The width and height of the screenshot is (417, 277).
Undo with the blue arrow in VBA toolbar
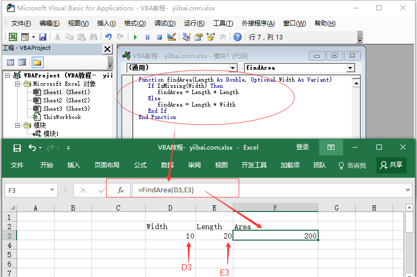point(108,37)
